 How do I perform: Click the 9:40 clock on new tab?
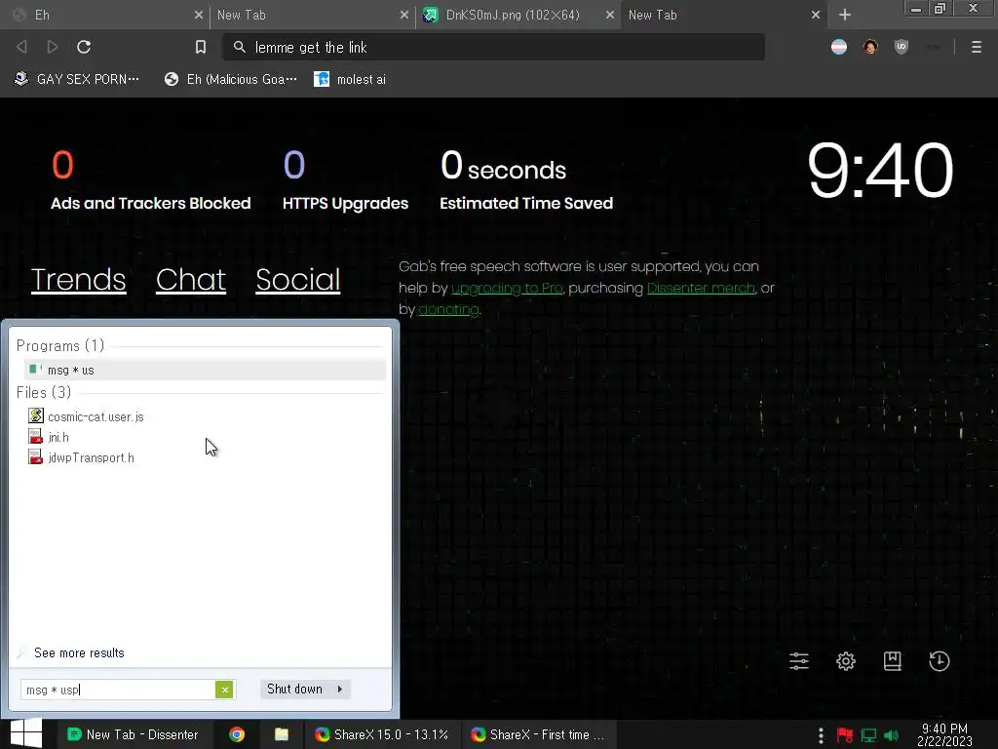pyautogui.click(x=880, y=170)
